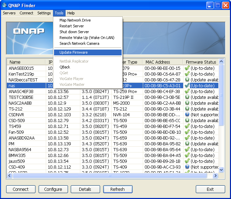Click the update available icon for NASbeccaTEST
This screenshot has height=199, width=231.
coord(187,79)
